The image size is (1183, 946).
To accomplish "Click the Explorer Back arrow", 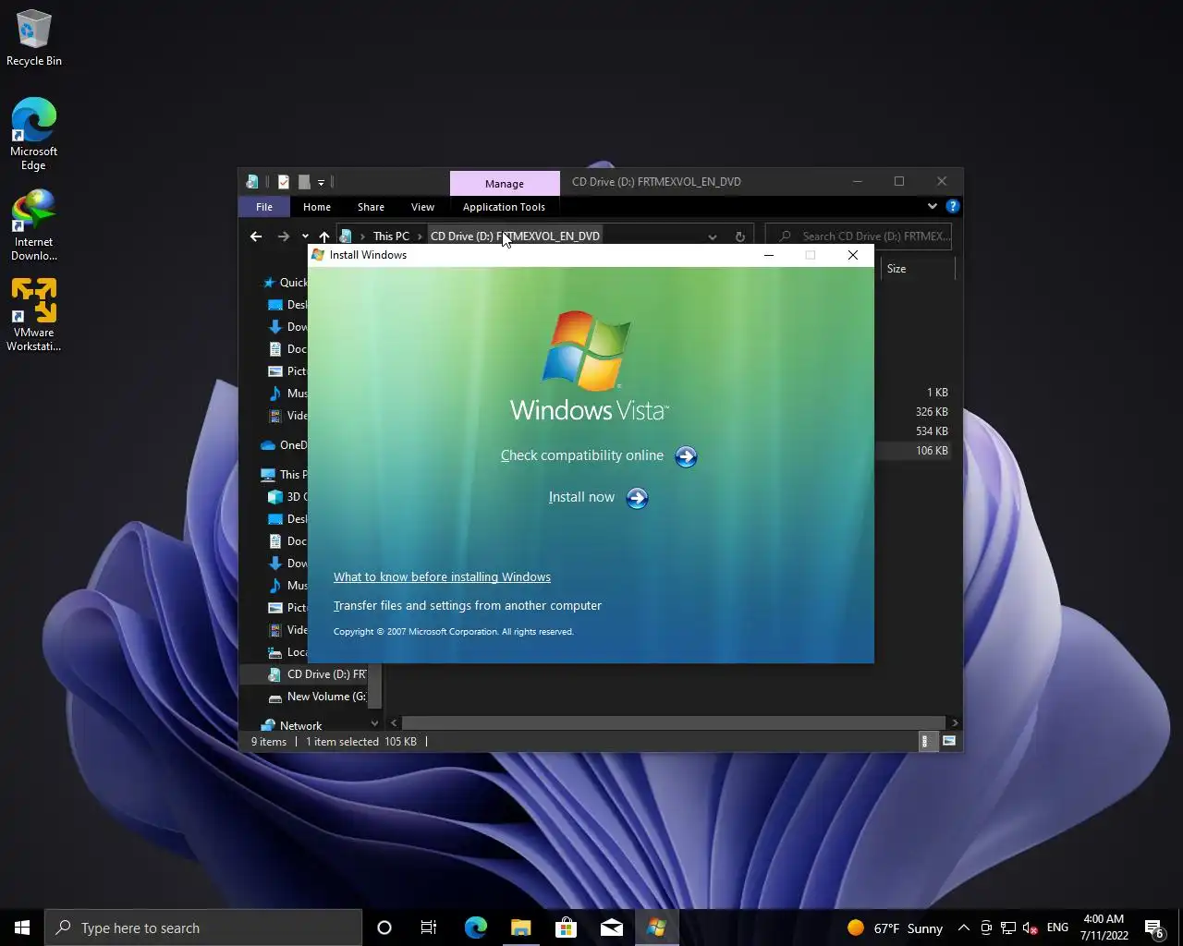I will [256, 236].
